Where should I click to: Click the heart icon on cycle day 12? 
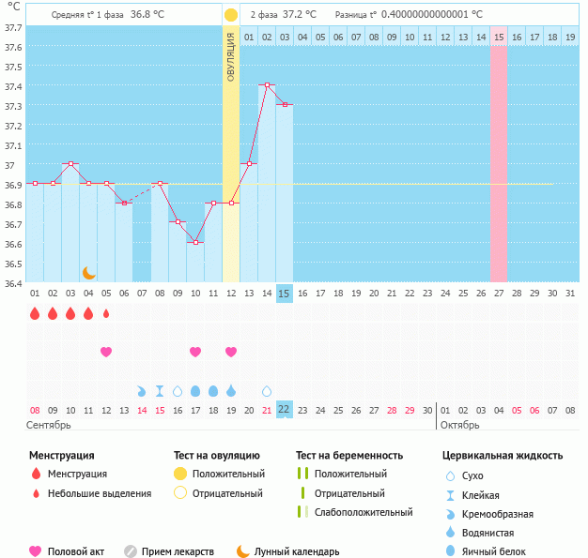(x=231, y=352)
